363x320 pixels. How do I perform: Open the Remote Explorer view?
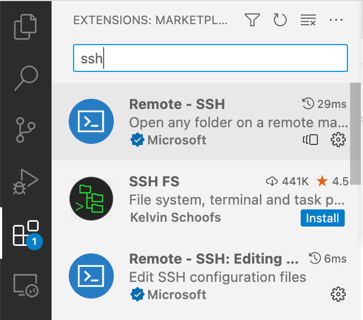(26, 285)
